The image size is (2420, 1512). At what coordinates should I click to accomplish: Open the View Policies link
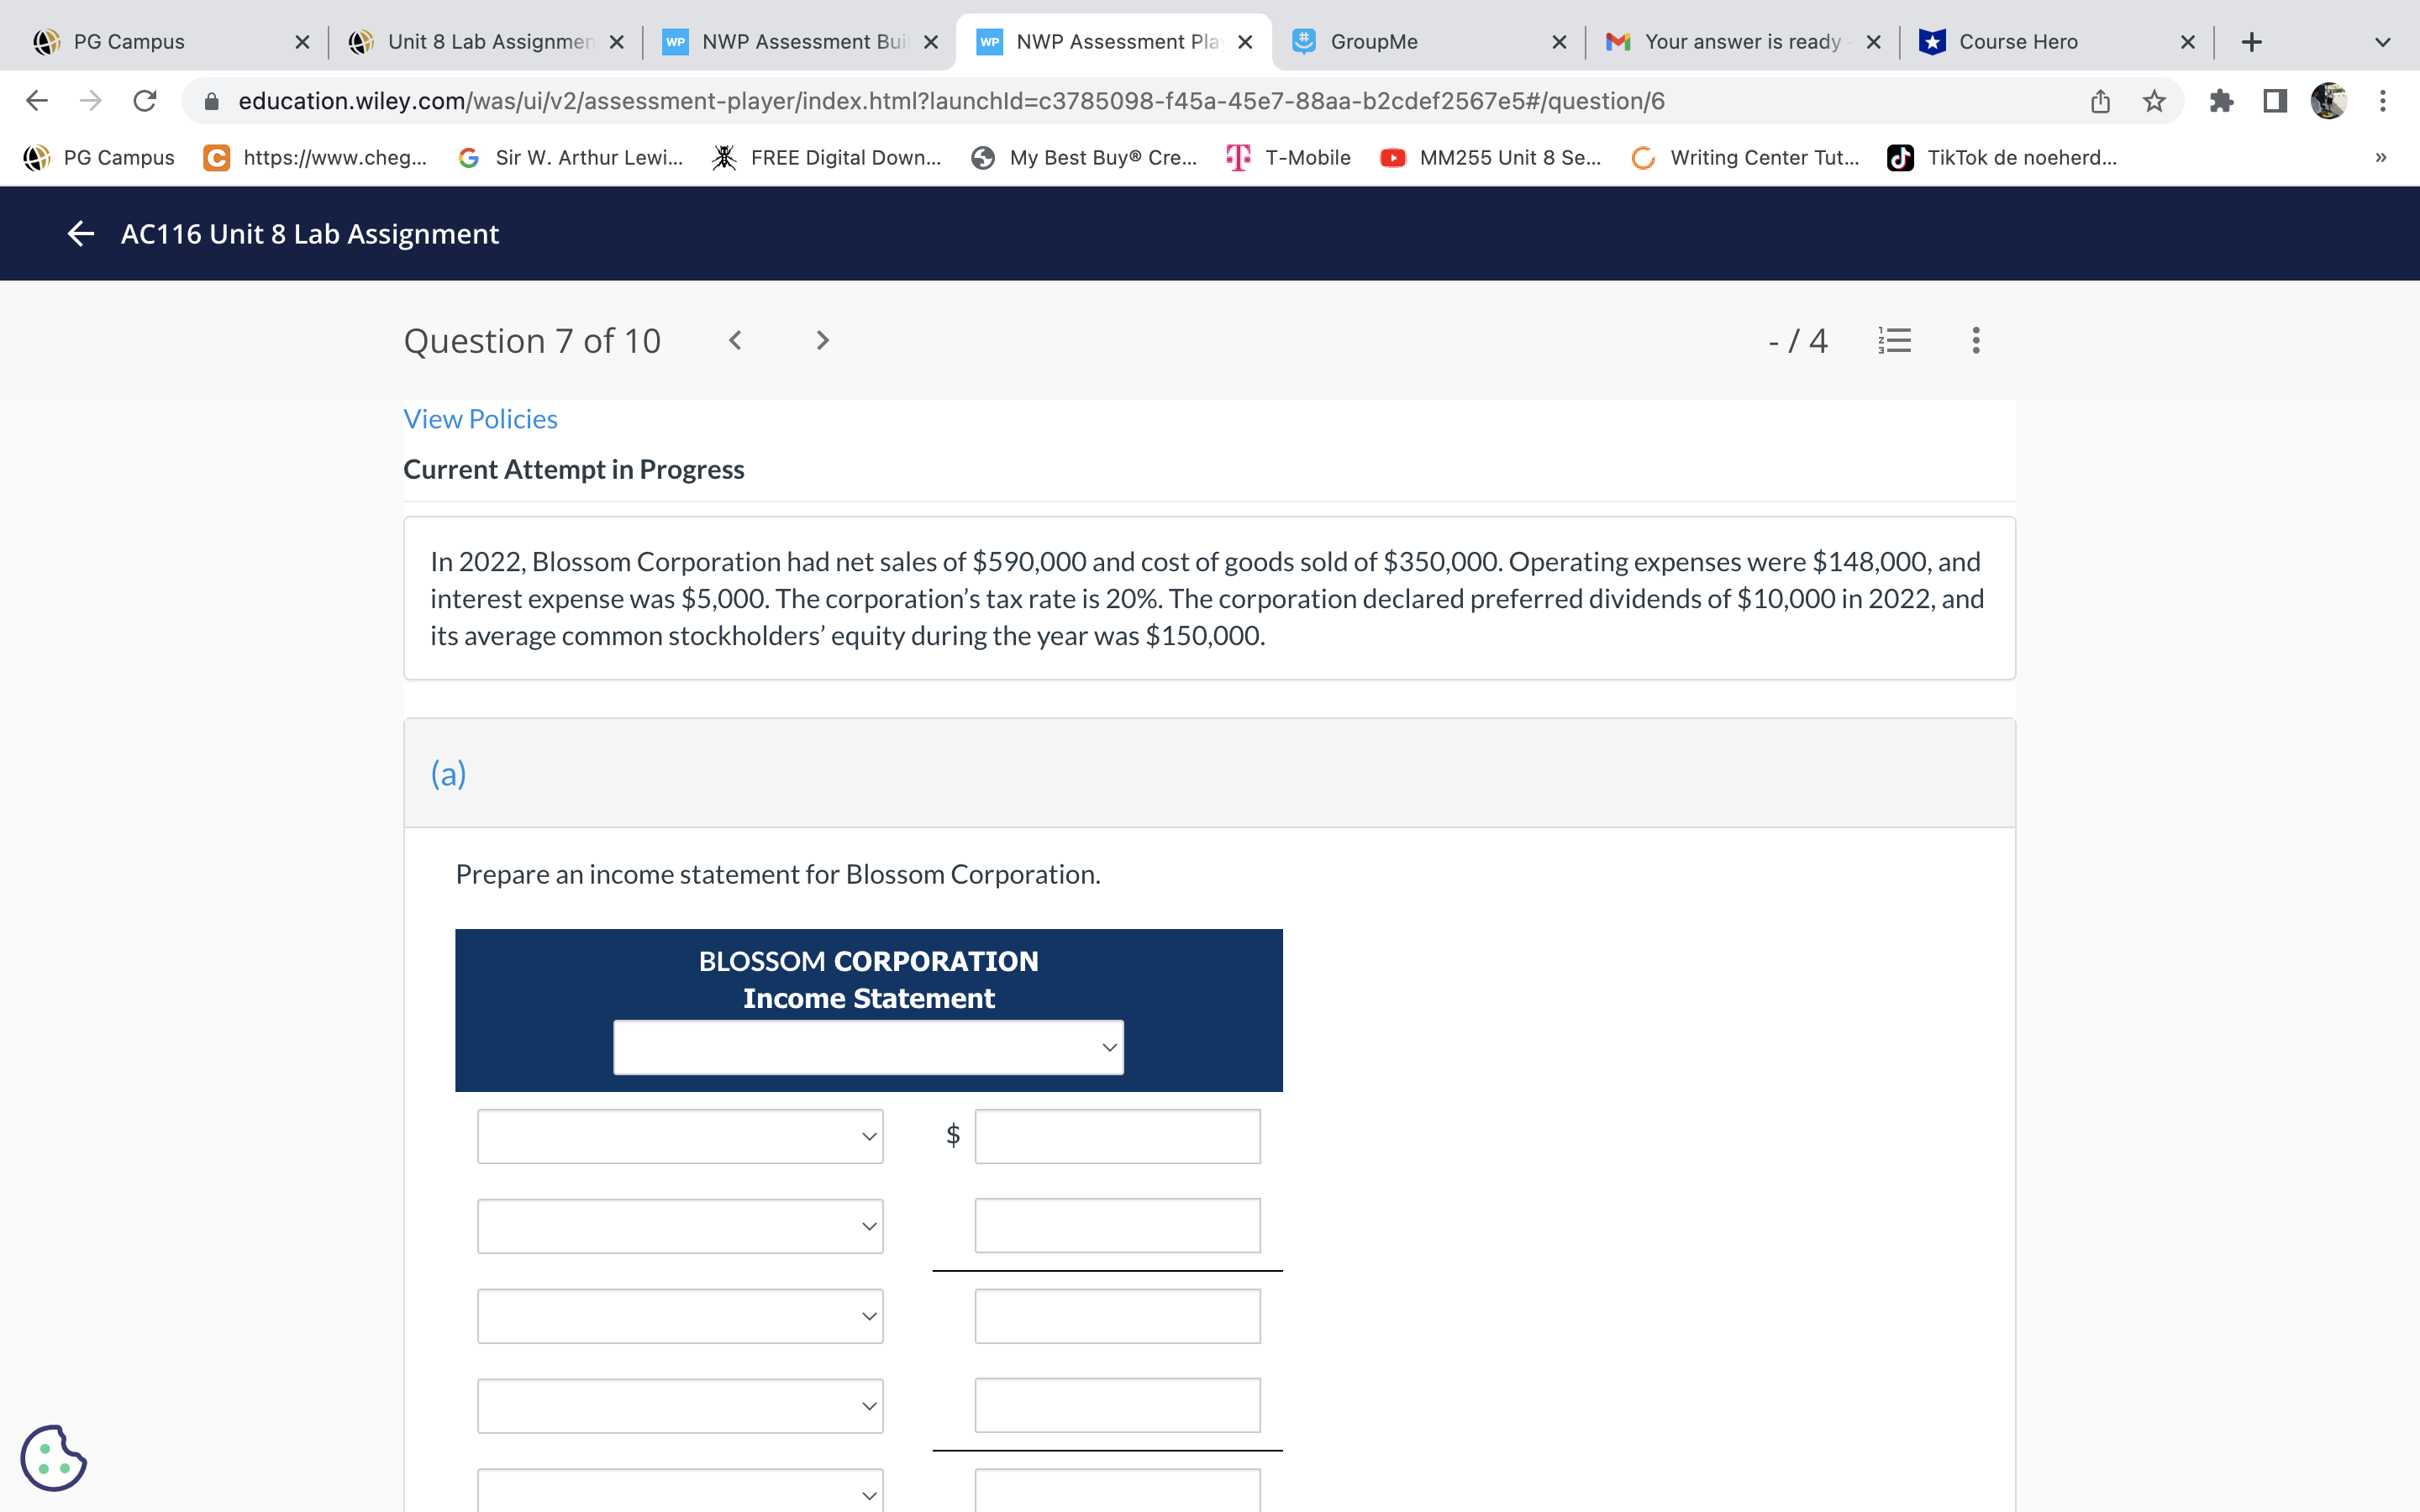pos(480,419)
